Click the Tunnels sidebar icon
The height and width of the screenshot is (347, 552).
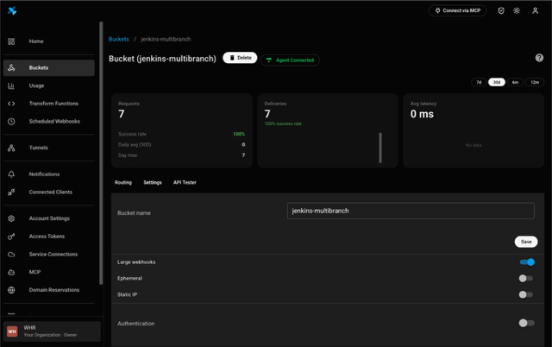tap(11, 148)
